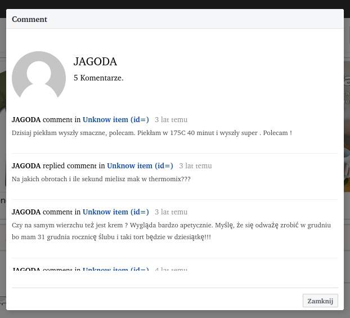Open 'Unknow item (id=)' link in partially visible fourth comment
Viewport: 350px width, 318px height.
[x=116, y=270]
